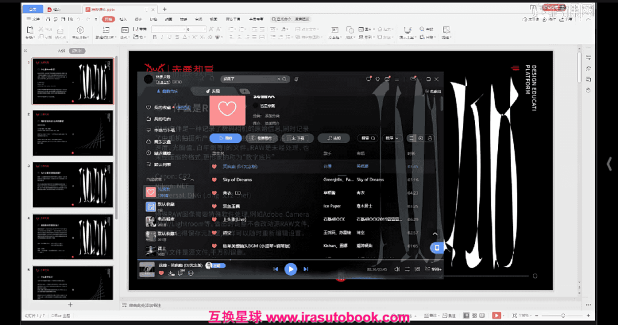The width and height of the screenshot is (618, 325).
Task: Open the volume control in player bar
Action: 397,269
